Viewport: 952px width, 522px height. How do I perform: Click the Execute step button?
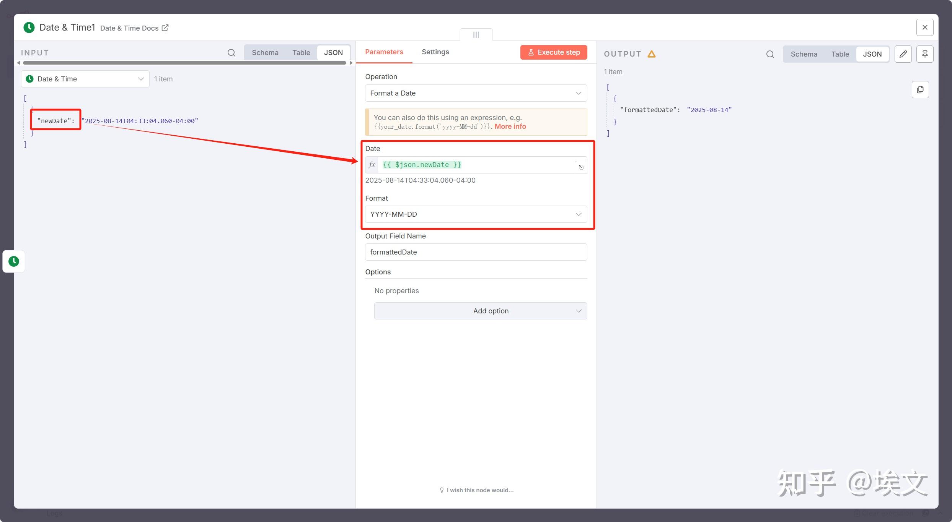(x=553, y=52)
